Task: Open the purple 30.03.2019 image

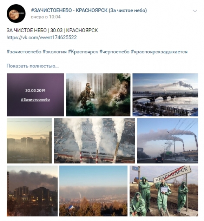Action: click(x=35, y=95)
